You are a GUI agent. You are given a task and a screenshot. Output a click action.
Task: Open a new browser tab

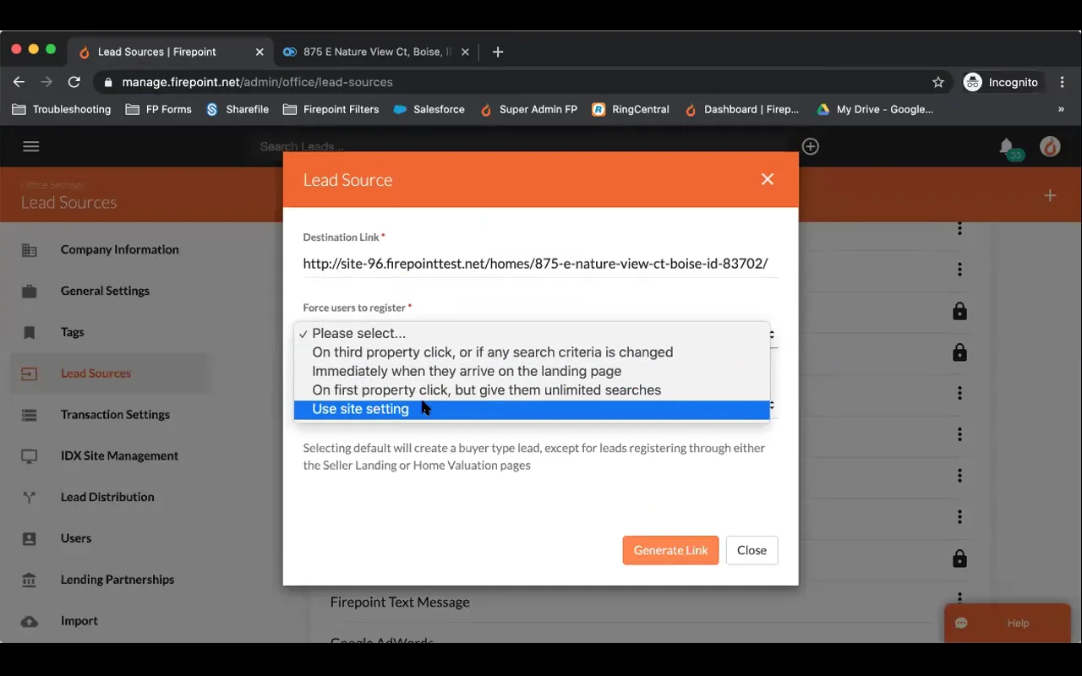pyautogui.click(x=498, y=52)
